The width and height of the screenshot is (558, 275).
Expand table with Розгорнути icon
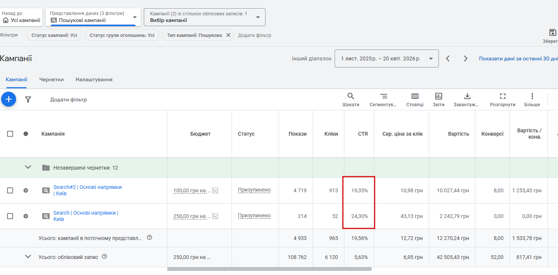(x=503, y=96)
